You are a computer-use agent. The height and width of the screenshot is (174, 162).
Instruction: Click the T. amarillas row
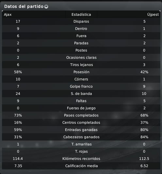click(81, 144)
